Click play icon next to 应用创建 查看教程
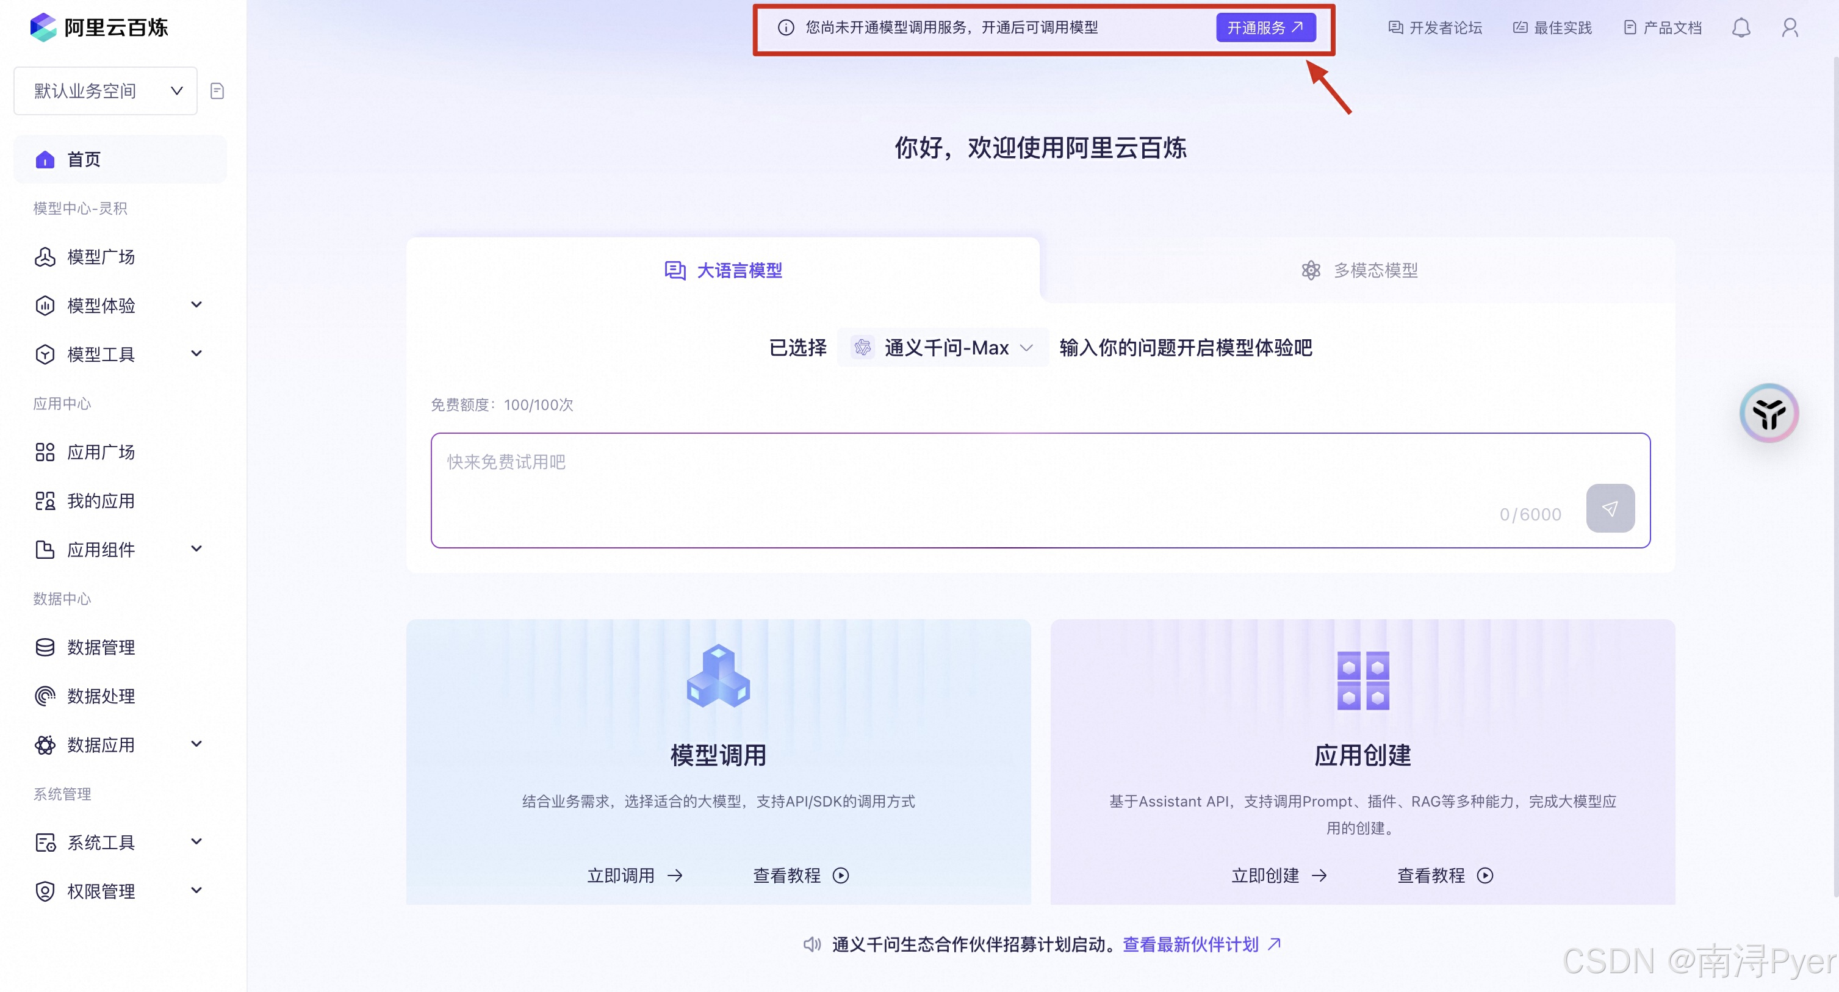 (x=1485, y=875)
